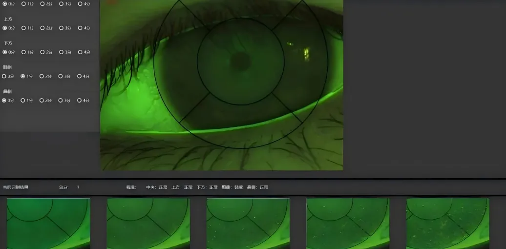This screenshot has width=506, height=249.
Task: Open the fifth thumbnail with heaviest staining
Action: point(447,223)
